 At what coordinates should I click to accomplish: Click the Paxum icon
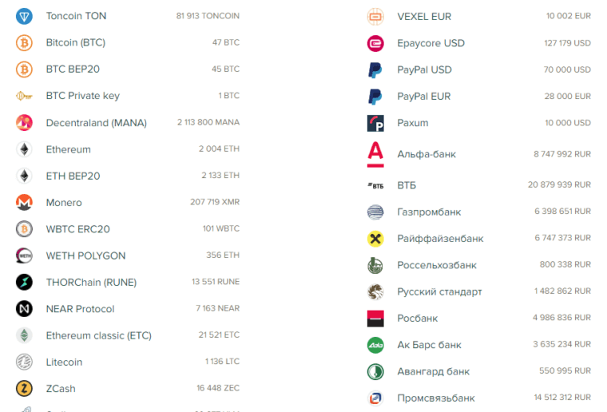pos(375,123)
